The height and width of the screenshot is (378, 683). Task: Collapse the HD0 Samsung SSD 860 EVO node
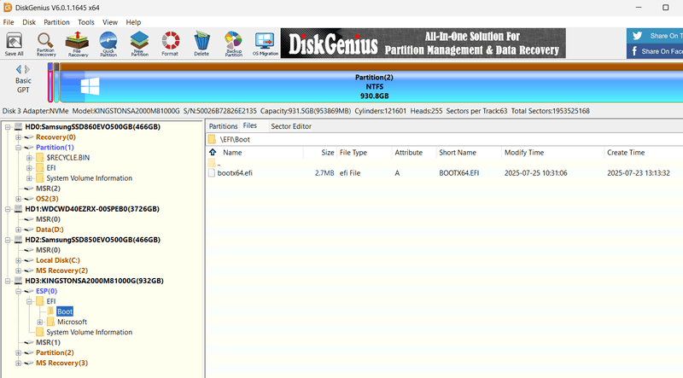(x=8, y=127)
